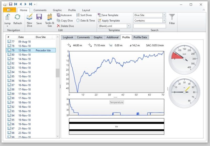The height and width of the screenshot is (146, 210).
Task: Click the Save floppy disk icon
Action: coord(39,17)
